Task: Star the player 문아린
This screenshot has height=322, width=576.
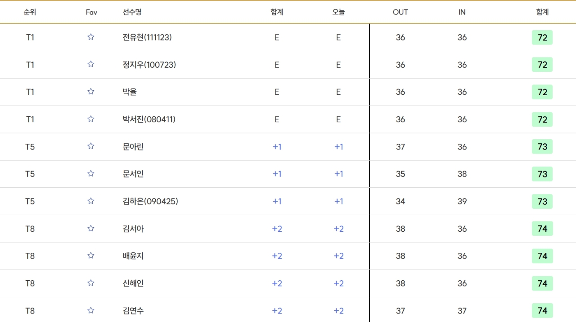Action: tap(91, 146)
